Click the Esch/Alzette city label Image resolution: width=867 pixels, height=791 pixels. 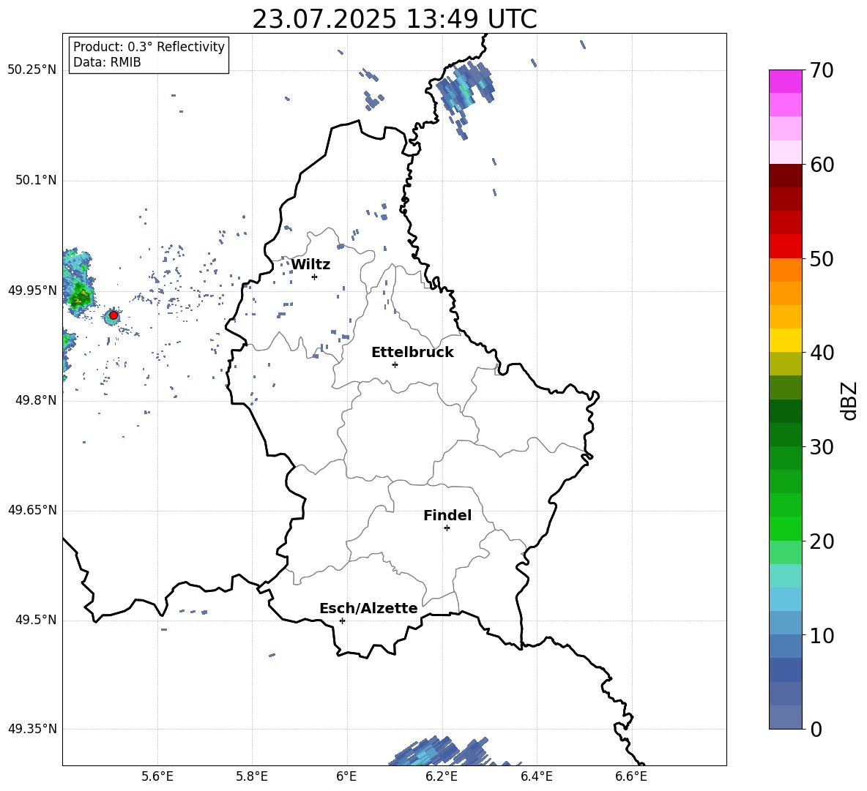tap(368, 608)
